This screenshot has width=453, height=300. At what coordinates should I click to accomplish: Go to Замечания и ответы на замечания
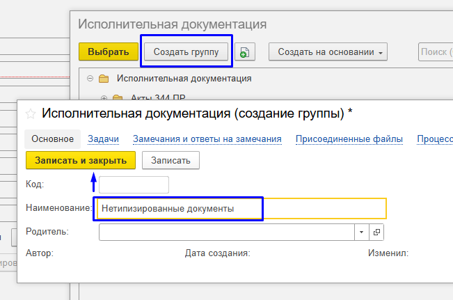tap(207, 139)
